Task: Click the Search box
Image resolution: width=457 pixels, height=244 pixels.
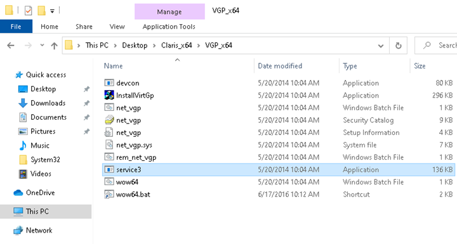Action: point(435,46)
